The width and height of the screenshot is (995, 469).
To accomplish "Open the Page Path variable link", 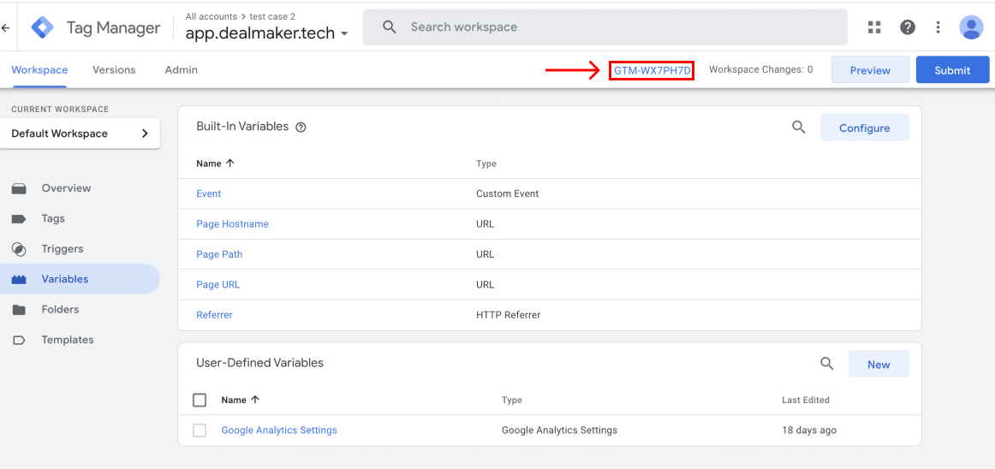I will click(x=219, y=254).
